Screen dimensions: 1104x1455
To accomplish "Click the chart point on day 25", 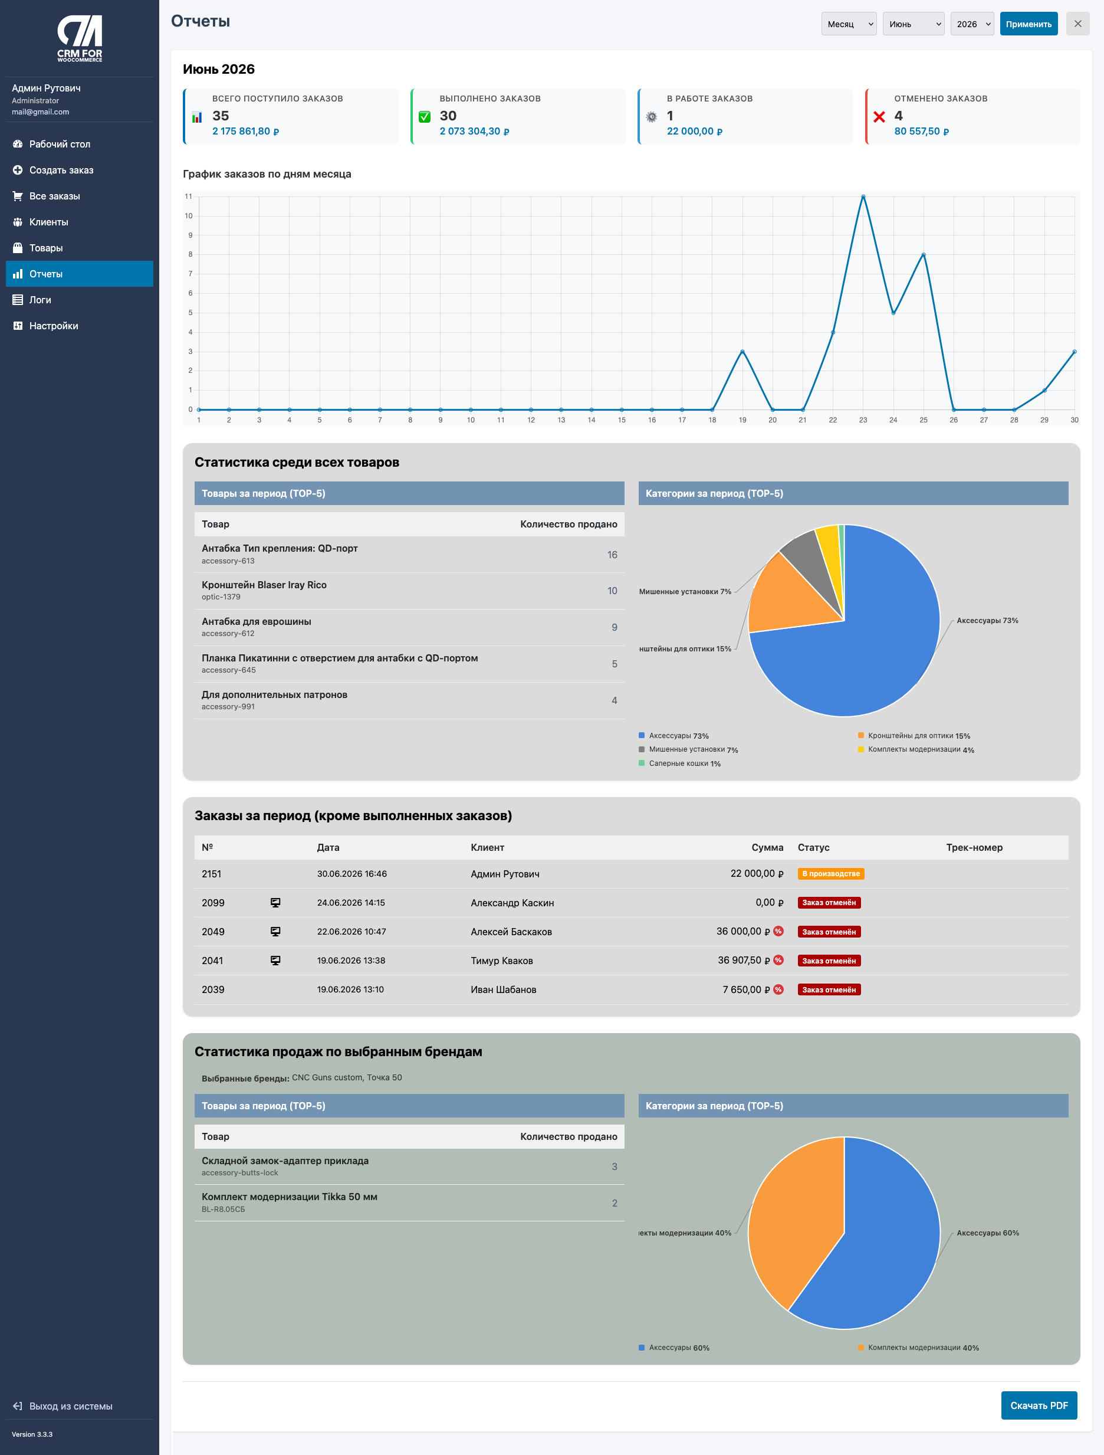I will pyautogui.click(x=923, y=254).
